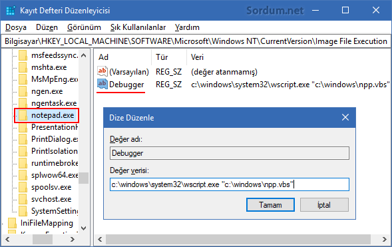Sort by the Veri column header
This screenshot has width=392, height=247.
(197, 57)
